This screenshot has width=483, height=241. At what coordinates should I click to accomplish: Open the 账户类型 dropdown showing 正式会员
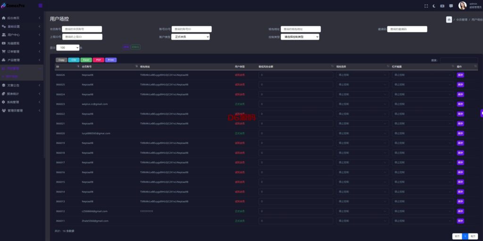tap(191, 37)
